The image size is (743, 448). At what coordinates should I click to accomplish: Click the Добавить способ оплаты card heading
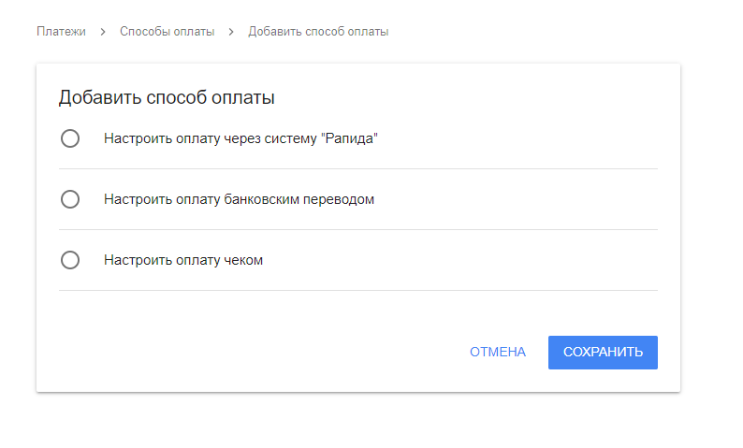pyautogui.click(x=167, y=97)
